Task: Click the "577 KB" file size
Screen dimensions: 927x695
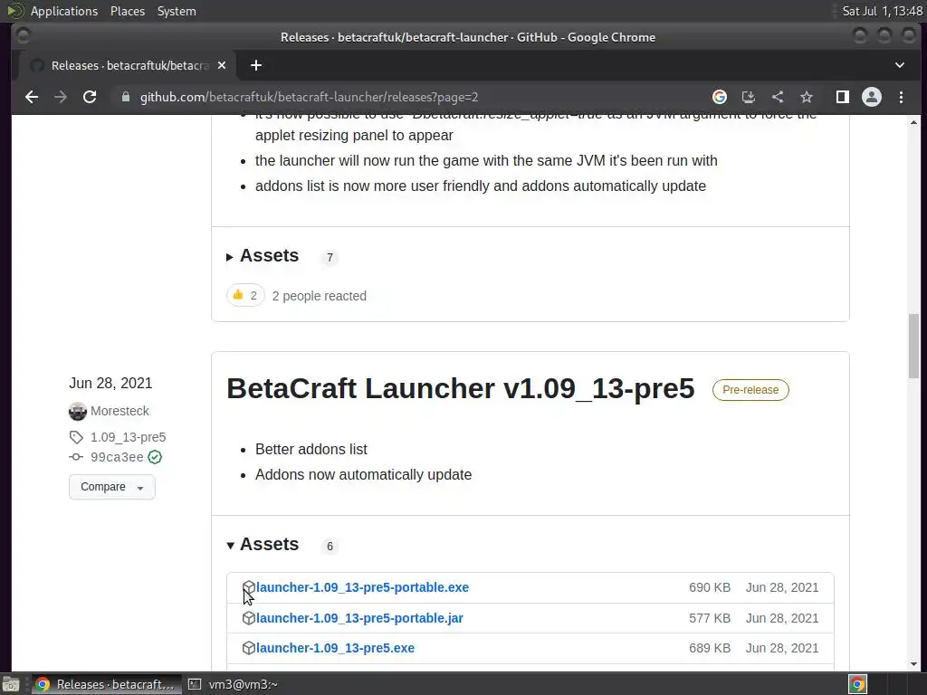Action: 710,618
